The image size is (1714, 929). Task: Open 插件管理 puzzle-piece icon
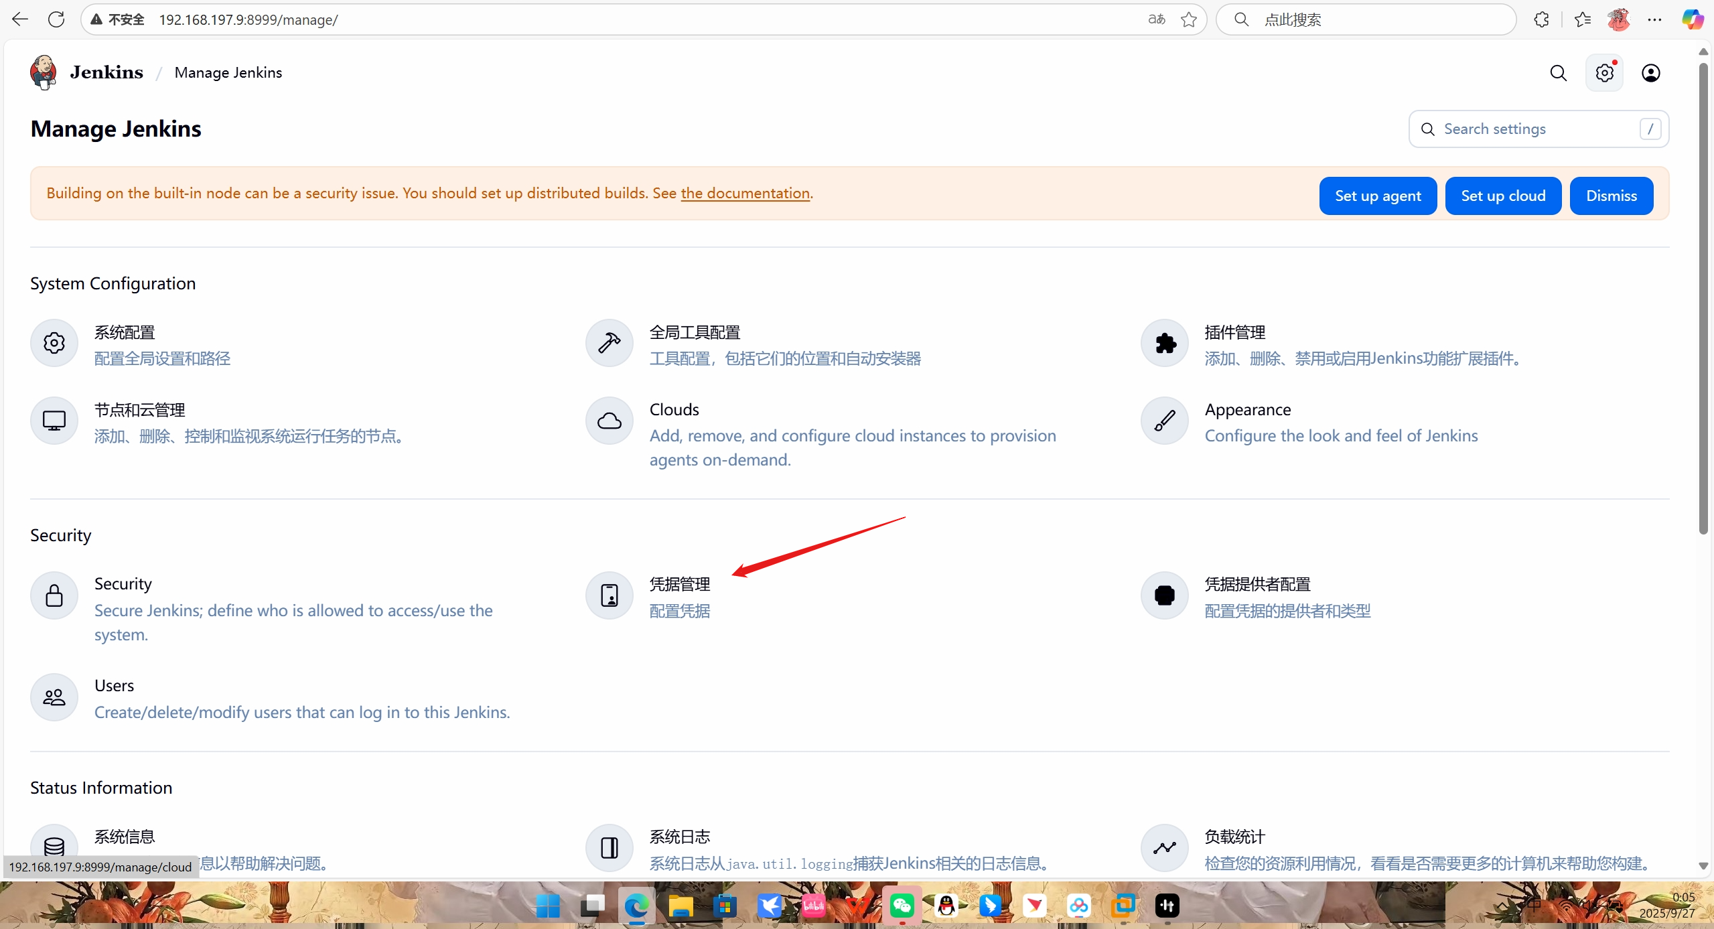pyautogui.click(x=1165, y=344)
